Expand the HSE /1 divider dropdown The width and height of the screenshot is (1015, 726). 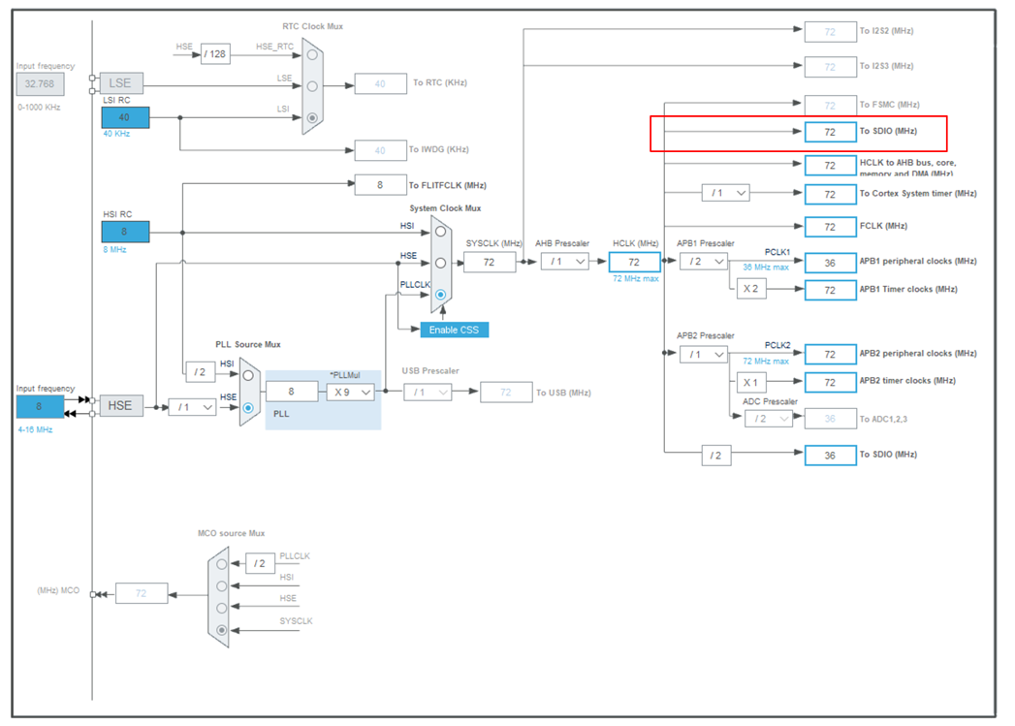[x=191, y=407]
